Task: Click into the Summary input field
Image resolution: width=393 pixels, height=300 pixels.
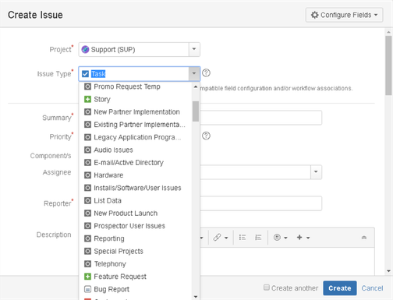Action: (x=260, y=118)
